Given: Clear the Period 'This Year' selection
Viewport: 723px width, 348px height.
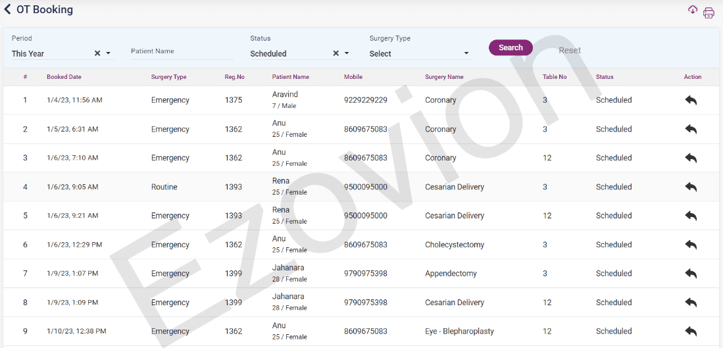Looking at the screenshot, I should coord(97,54).
